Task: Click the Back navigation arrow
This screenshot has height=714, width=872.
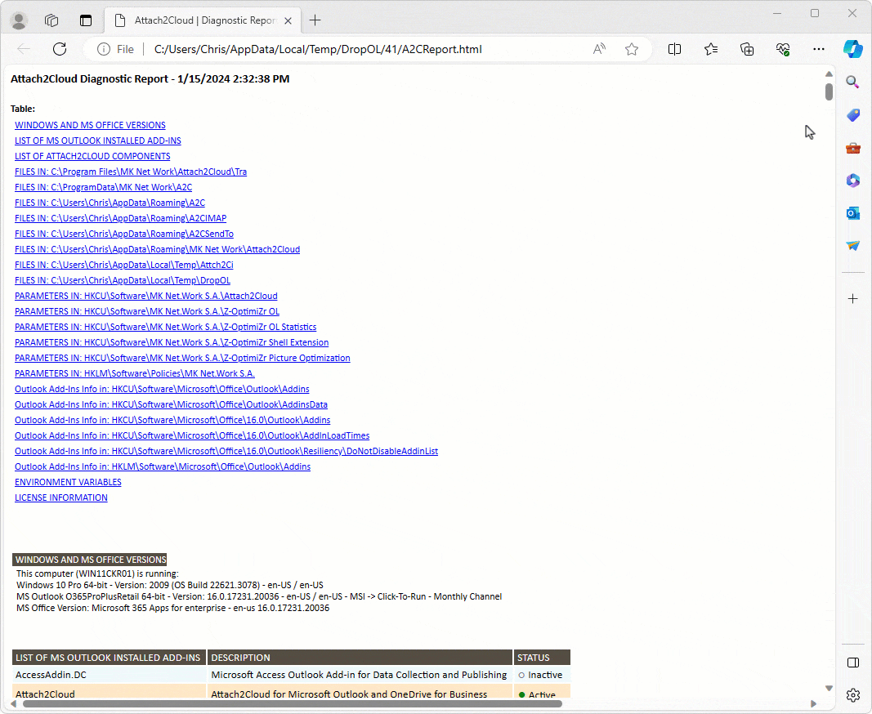Action: [24, 49]
